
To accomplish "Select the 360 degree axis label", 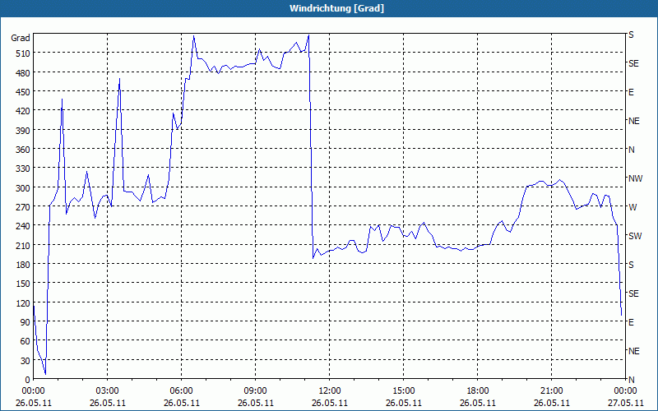I will 23,150.
